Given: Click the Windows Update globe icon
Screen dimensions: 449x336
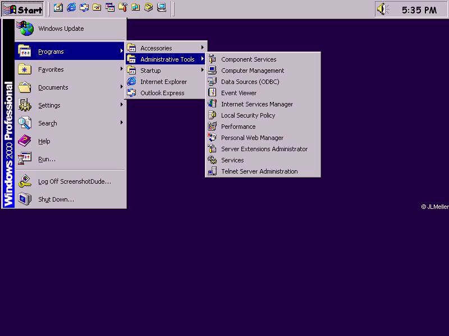Looking at the screenshot, I should (x=26, y=29).
